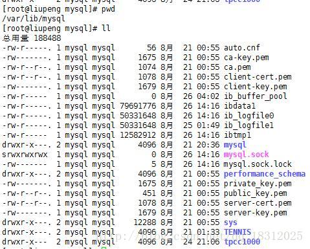
Task: Select the file name ib_logfile0
Action: [249, 116]
